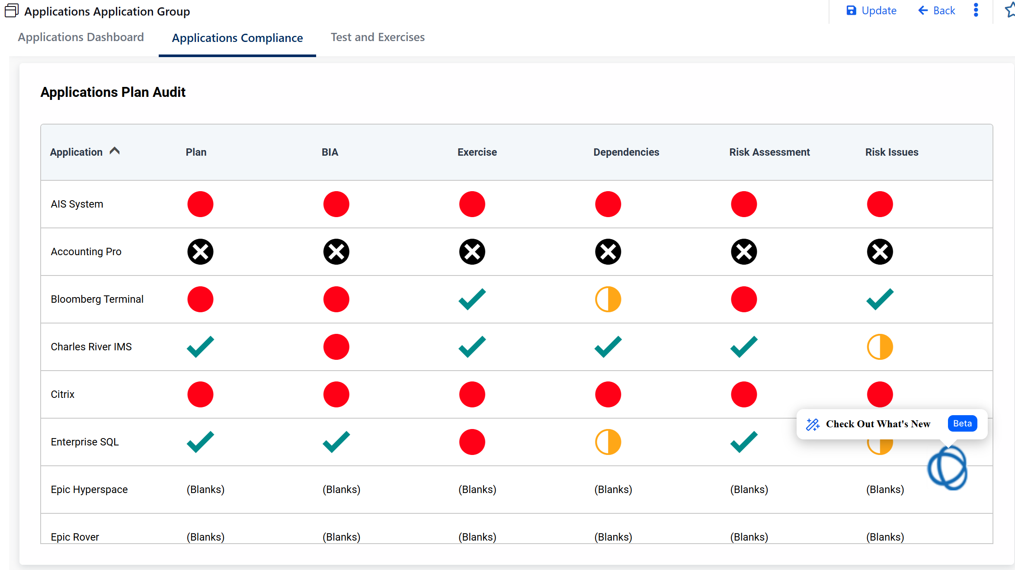Select the Applications Compliance tab
This screenshot has height=570, width=1015.
tap(237, 38)
